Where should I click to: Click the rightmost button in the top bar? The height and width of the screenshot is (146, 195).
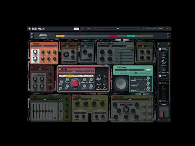click(x=167, y=29)
